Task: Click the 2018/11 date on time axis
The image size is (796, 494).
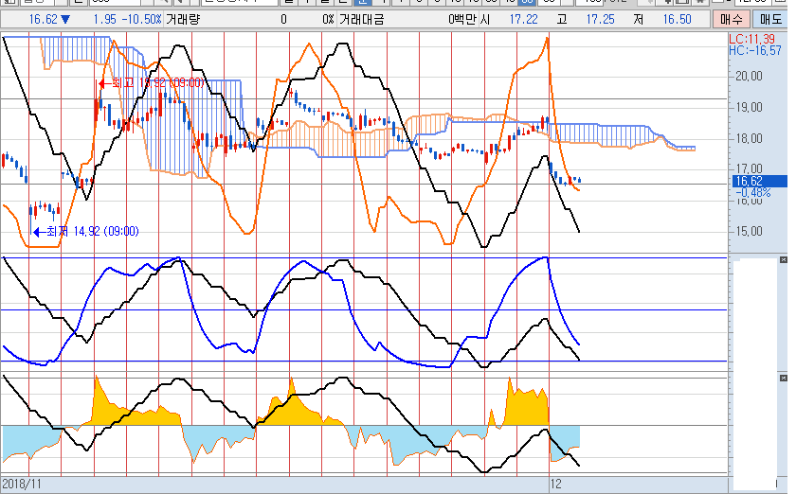Action: pyautogui.click(x=22, y=483)
